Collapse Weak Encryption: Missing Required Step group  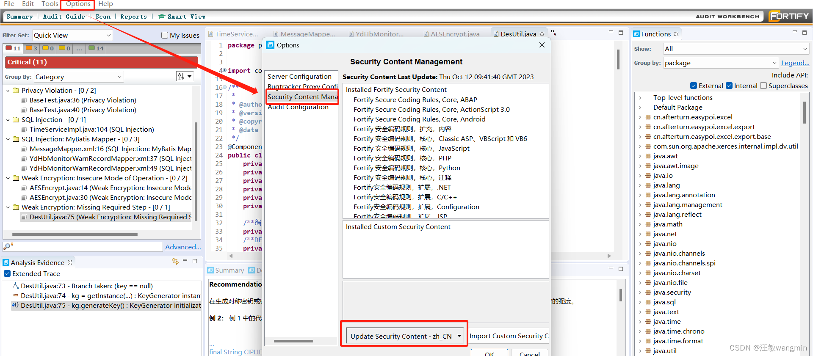(x=8, y=207)
